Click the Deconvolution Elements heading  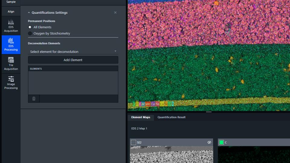point(44,43)
